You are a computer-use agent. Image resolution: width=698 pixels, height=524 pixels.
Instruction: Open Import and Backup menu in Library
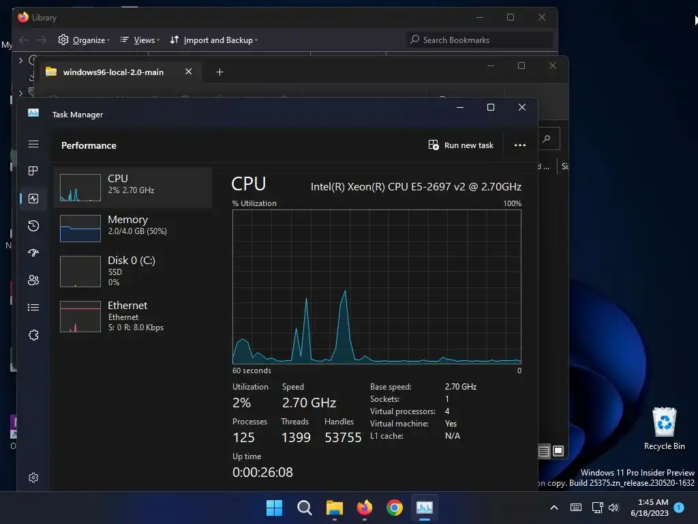[213, 40]
